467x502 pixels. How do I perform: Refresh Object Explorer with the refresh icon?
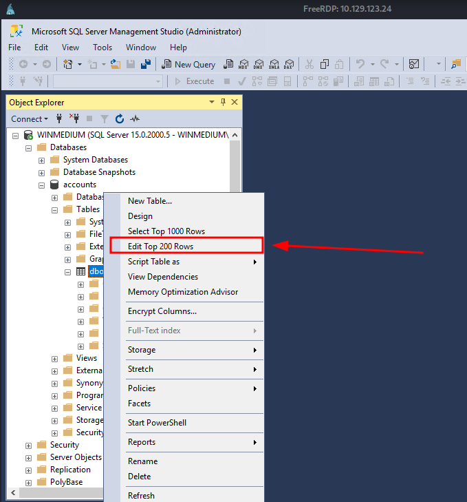point(120,118)
